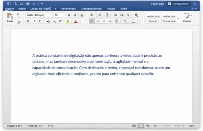This screenshot has height=131, width=203.
Task: Apply strikethrough formatting to text
Action: (x=48, y=21)
